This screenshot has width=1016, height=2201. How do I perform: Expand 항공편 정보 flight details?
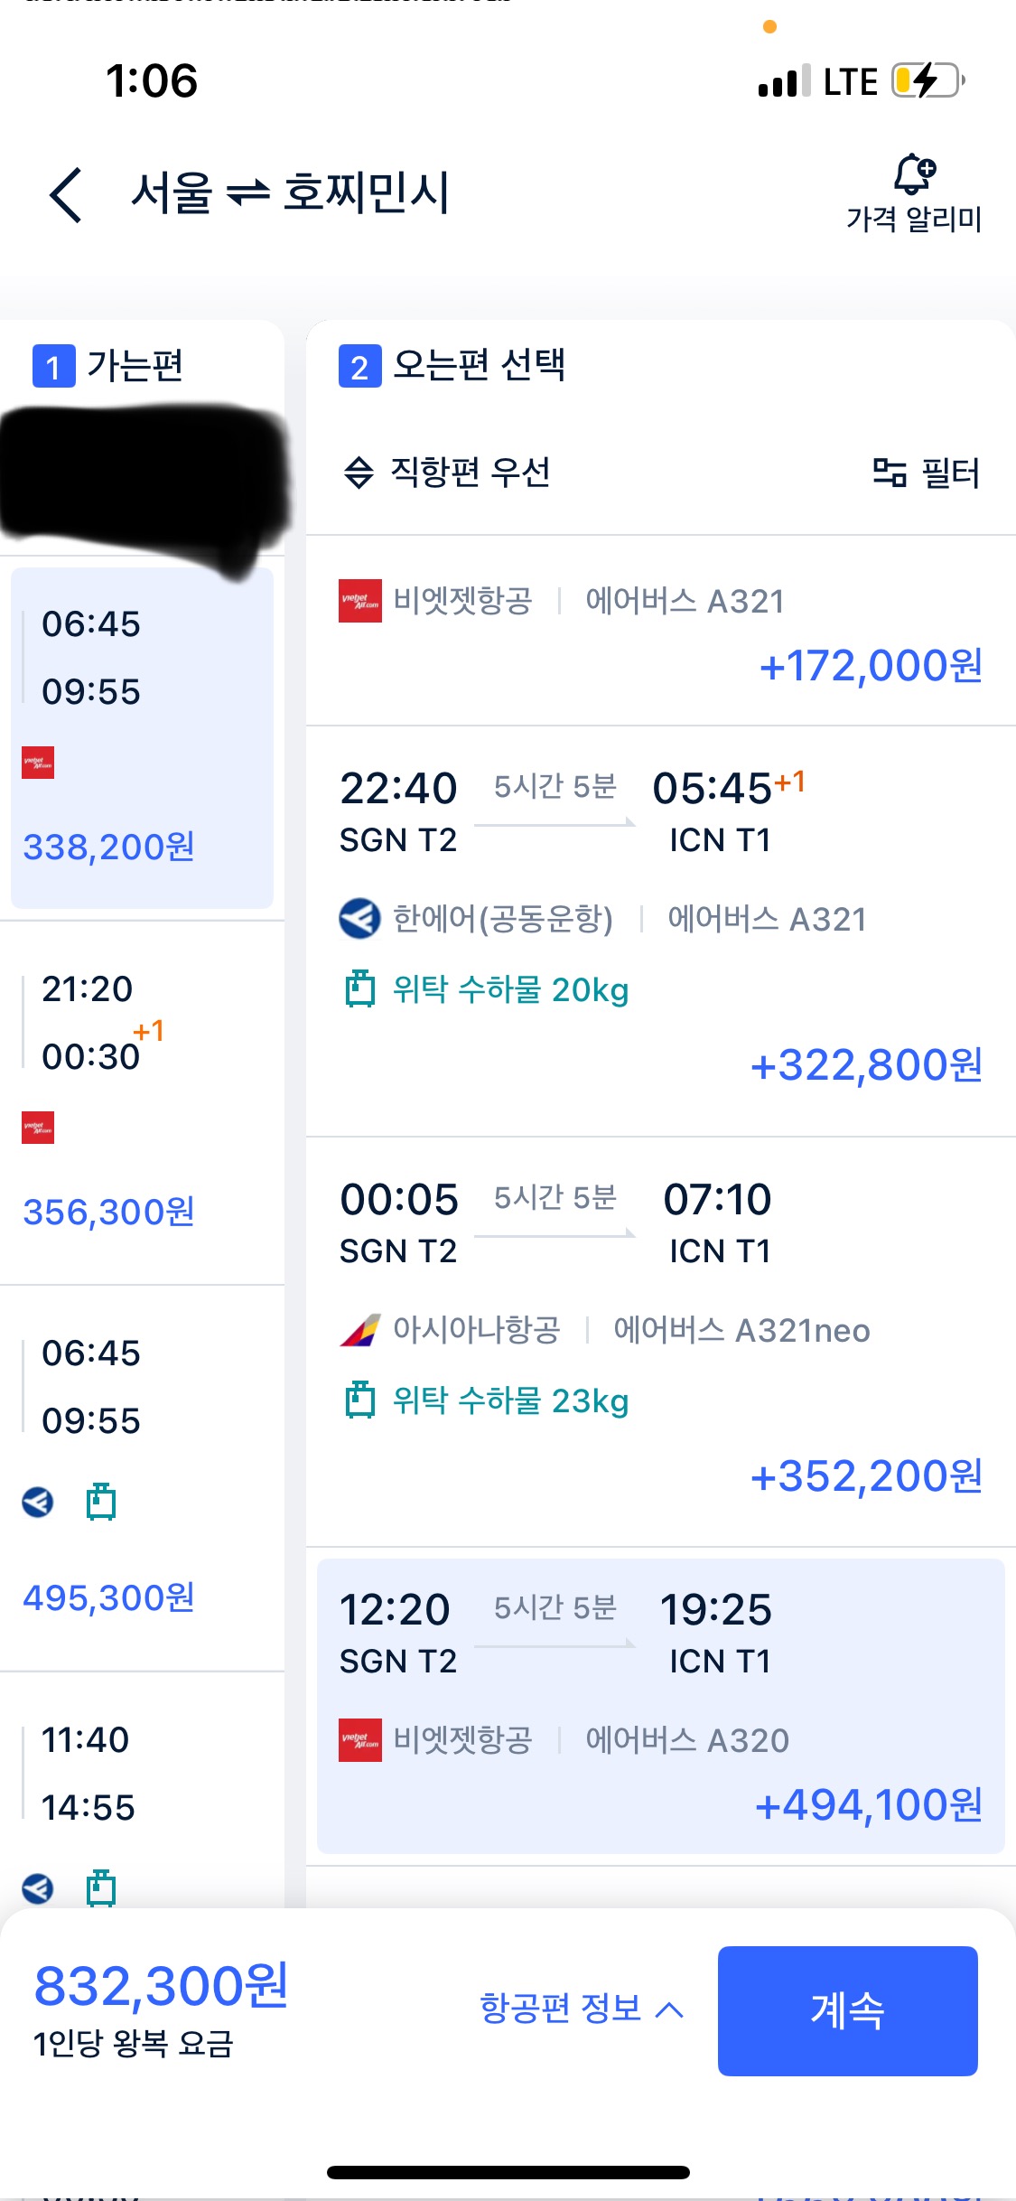[x=581, y=2009]
